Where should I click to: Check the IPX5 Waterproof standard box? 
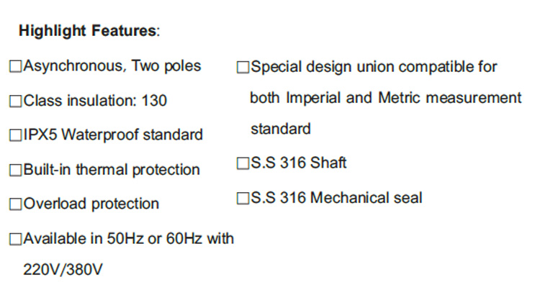click(16, 135)
